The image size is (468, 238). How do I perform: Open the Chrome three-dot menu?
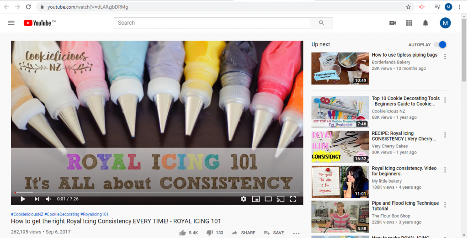pos(460,7)
